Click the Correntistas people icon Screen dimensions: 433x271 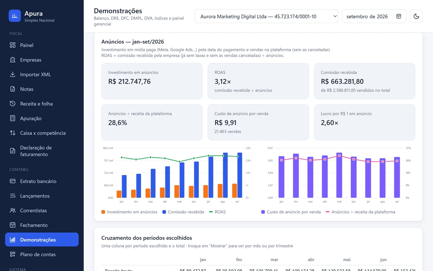click(13, 211)
